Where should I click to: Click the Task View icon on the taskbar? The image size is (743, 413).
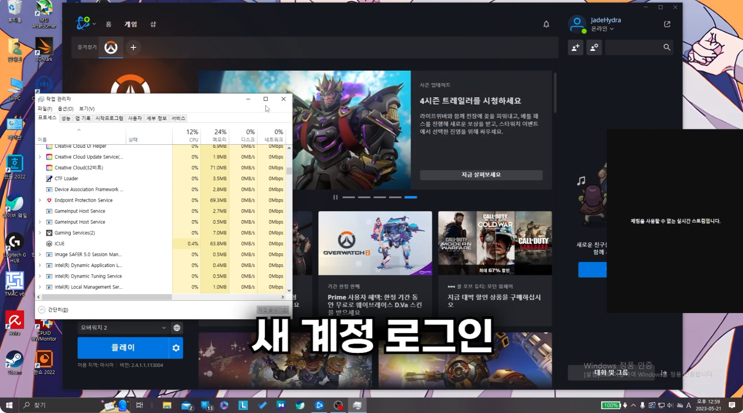tap(140, 405)
